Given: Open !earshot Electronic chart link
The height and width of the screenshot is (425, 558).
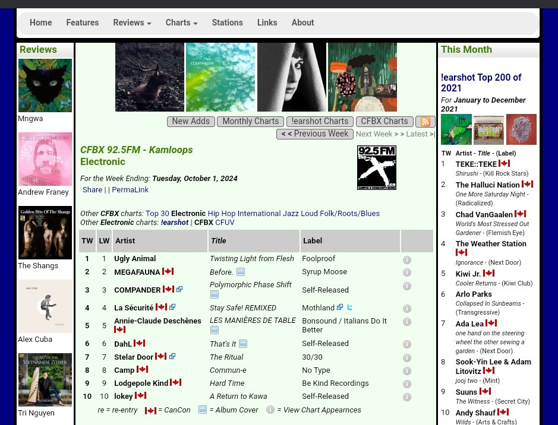Looking at the screenshot, I should point(174,223).
